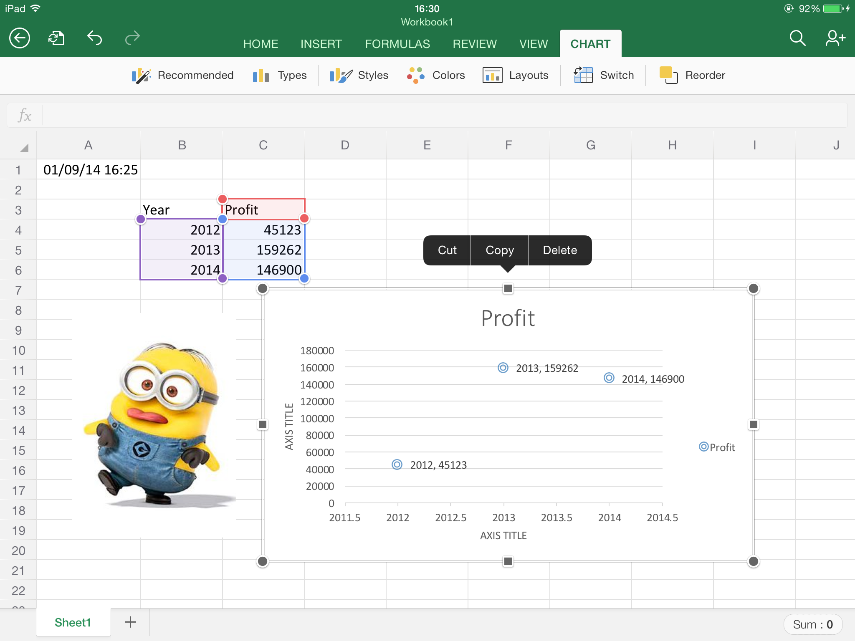Screen dimensions: 855x641
Task: Tap the share add-person icon
Action: 835,38
